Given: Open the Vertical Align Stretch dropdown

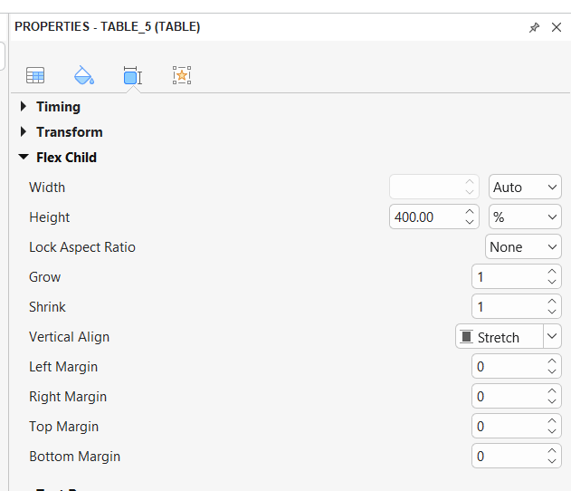Looking at the screenshot, I should tap(552, 337).
